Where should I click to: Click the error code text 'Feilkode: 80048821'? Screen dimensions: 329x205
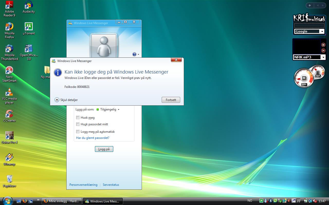77,87
